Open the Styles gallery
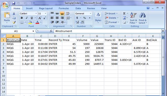This screenshot has height=96, width=167. [x=98, y=18]
